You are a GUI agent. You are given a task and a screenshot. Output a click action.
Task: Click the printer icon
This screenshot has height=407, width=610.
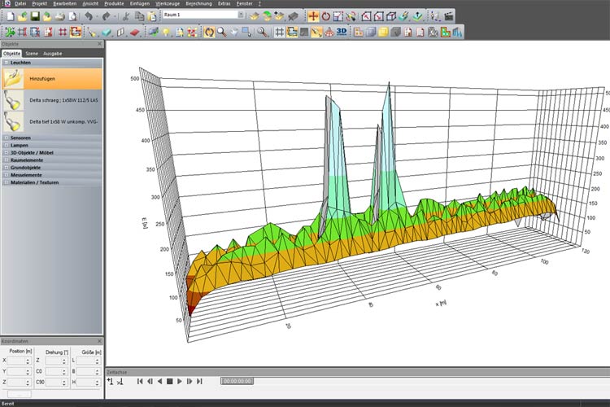click(x=59, y=16)
